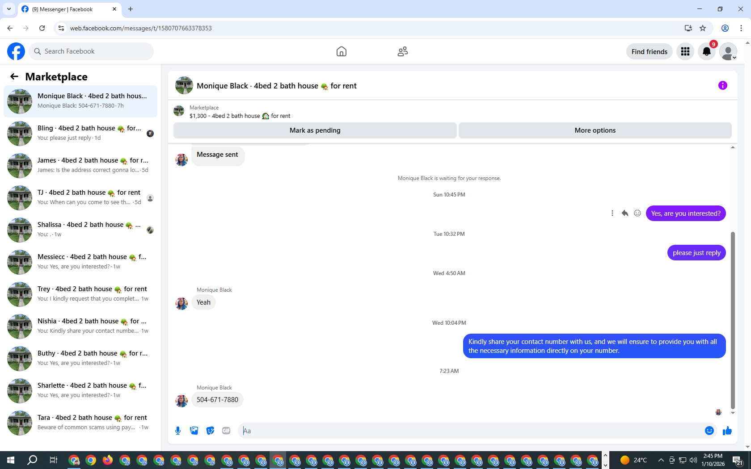Open the notifications bell

click(x=707, y=51)
